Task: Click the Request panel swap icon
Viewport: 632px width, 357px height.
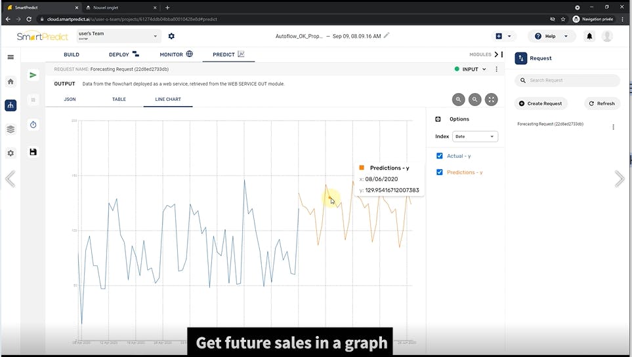Action: pos(520,58)
